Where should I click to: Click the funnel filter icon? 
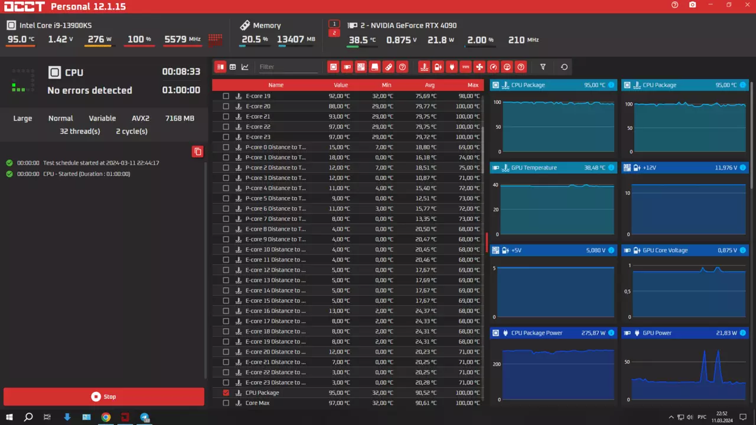point(543,67)
